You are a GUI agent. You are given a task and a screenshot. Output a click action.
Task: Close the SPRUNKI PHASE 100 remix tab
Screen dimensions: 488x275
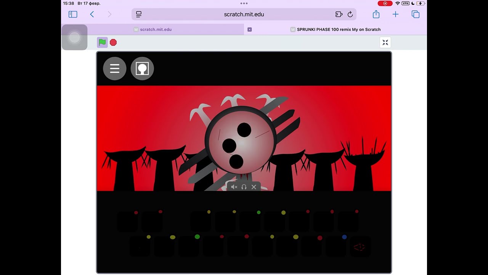point(250,29)
